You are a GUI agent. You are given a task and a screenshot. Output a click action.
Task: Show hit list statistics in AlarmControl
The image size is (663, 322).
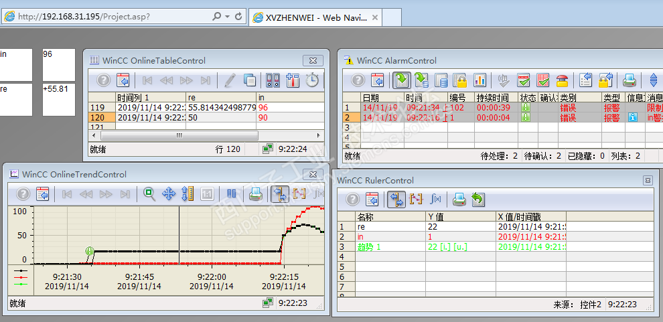coord(480,80)
